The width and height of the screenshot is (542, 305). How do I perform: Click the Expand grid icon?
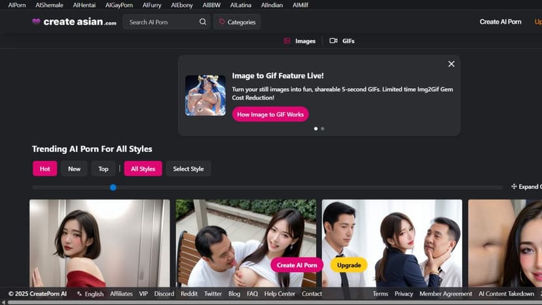[514, 187]
